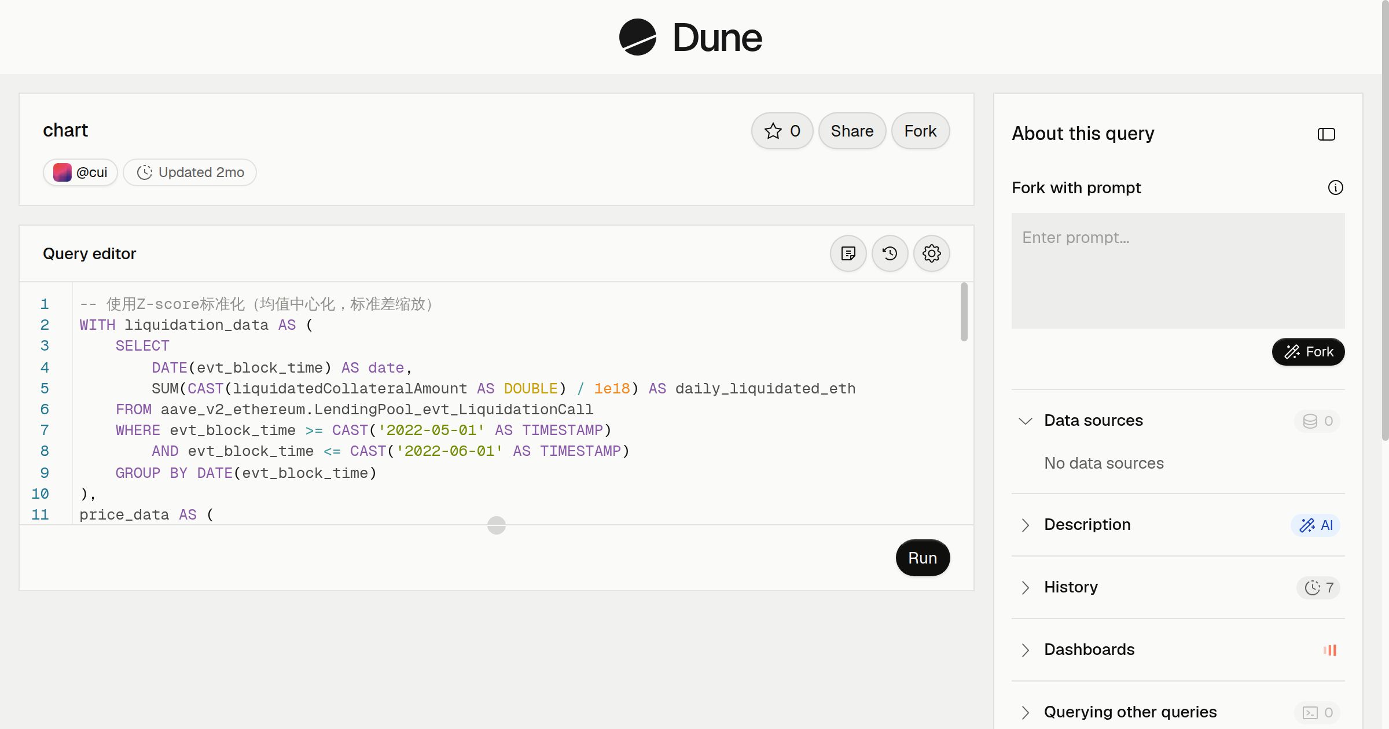
Task: Click line number 7 in the gutter
Action: pyautogui.click(x=45, y=430)
